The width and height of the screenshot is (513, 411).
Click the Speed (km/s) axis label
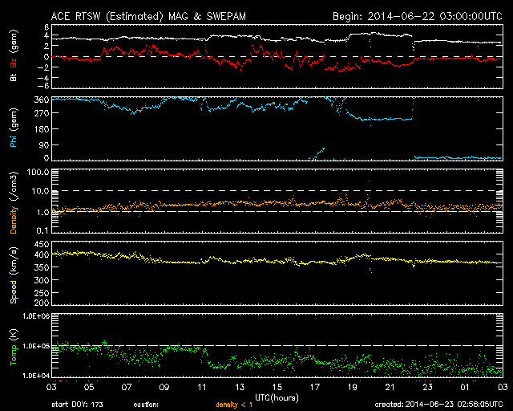point(14,274)
